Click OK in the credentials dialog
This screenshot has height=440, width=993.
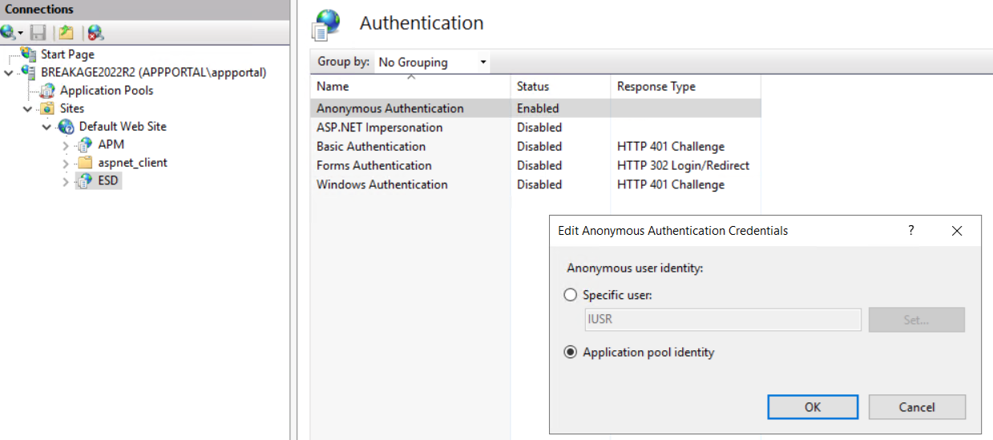click(813, 407)
